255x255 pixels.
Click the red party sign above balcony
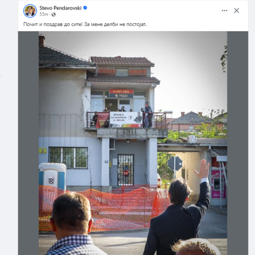tap(121, 93)
